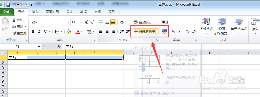Open the font size dropdown (11)
The height and width of the screenshot is (97, 260).
click(x=81, y=22)
